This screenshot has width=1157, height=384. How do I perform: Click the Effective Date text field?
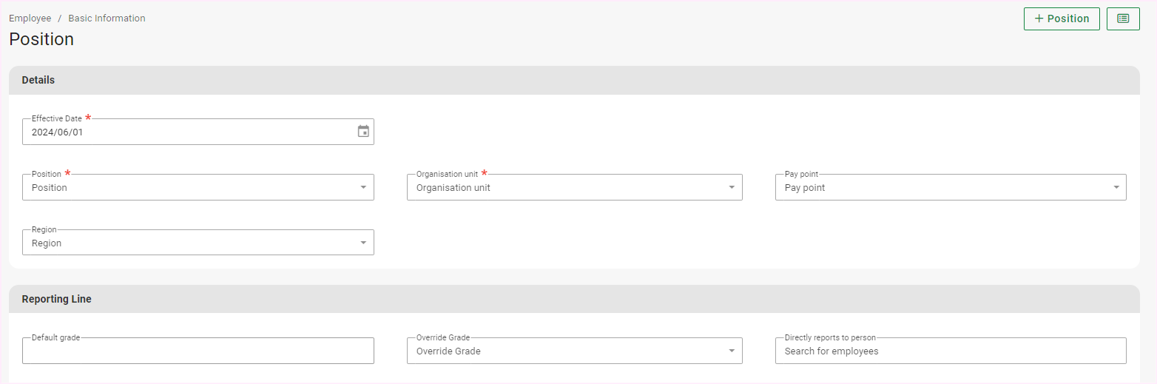click(x=185, y=132)
